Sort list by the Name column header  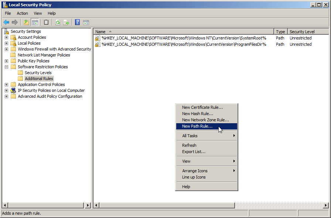point(184,32)
